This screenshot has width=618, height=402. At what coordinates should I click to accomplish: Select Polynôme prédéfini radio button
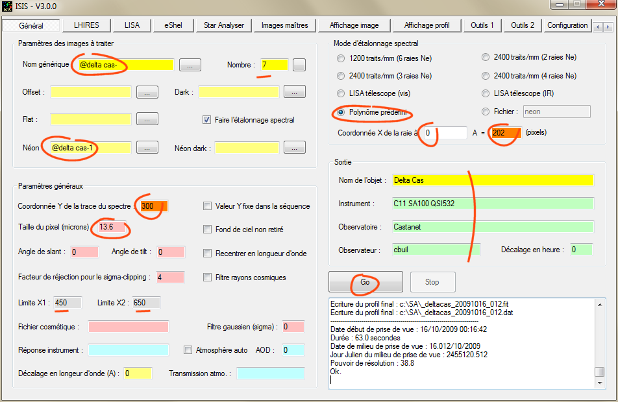341,112
